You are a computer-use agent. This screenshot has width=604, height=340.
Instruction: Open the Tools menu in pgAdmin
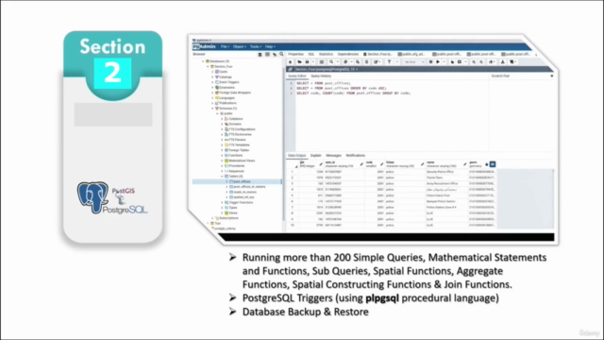[x=256, y=46]
